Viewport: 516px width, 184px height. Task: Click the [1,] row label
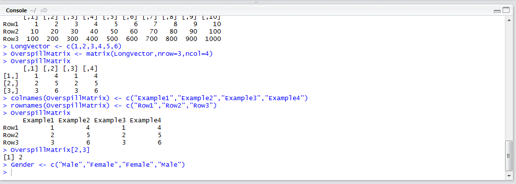point(10,76)
